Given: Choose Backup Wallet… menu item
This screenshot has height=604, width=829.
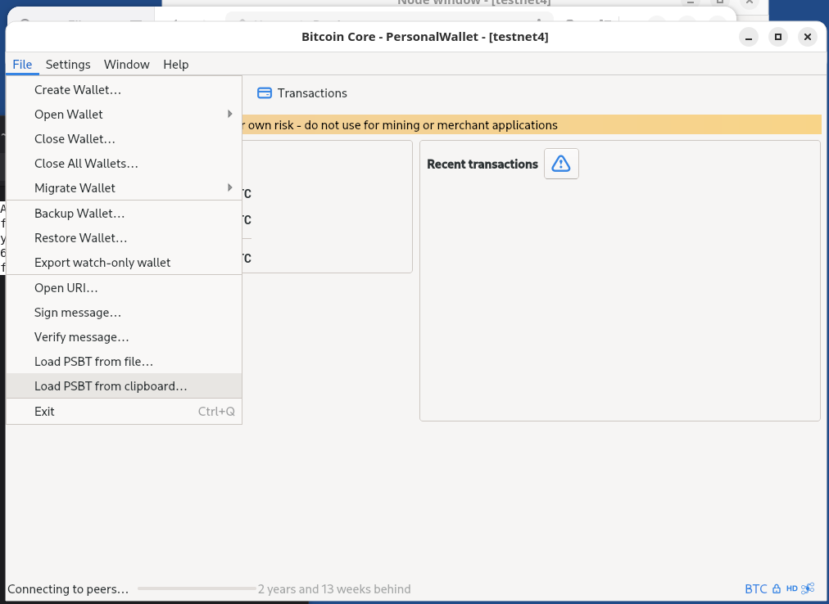Looking at the screenshot, I should (x=124, y=214).
